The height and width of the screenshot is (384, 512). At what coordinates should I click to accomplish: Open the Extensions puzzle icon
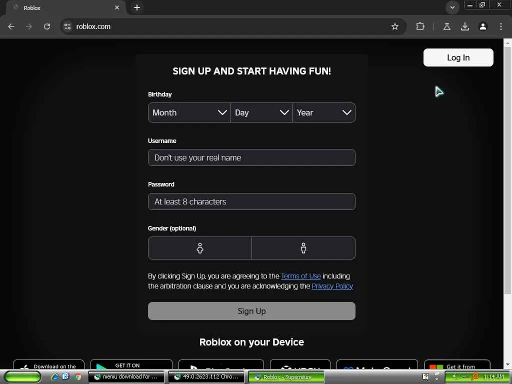(x=420, y=26)
